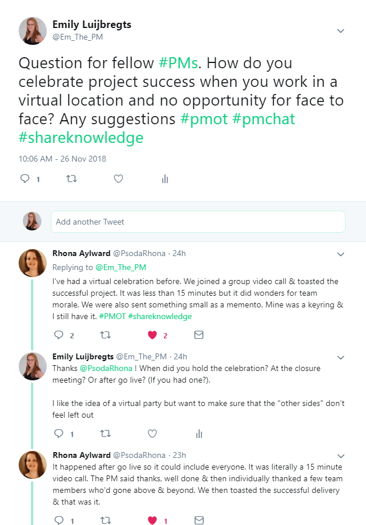The width and height of the screenshot is (366, 525).
Task: Open Rhona Aylward's profile picture on first reply
Action: (33, 263)
